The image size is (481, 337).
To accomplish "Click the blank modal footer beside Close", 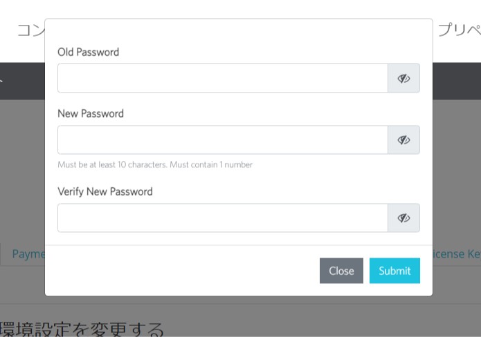I will [183, 271].
